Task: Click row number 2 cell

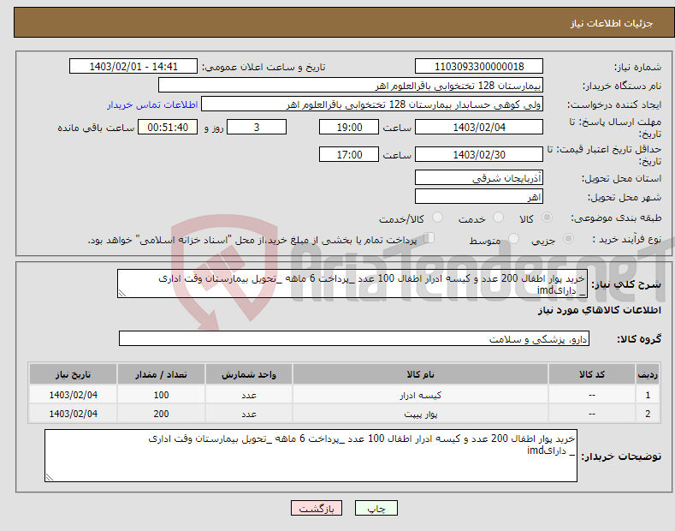Action: coord(648,414)
